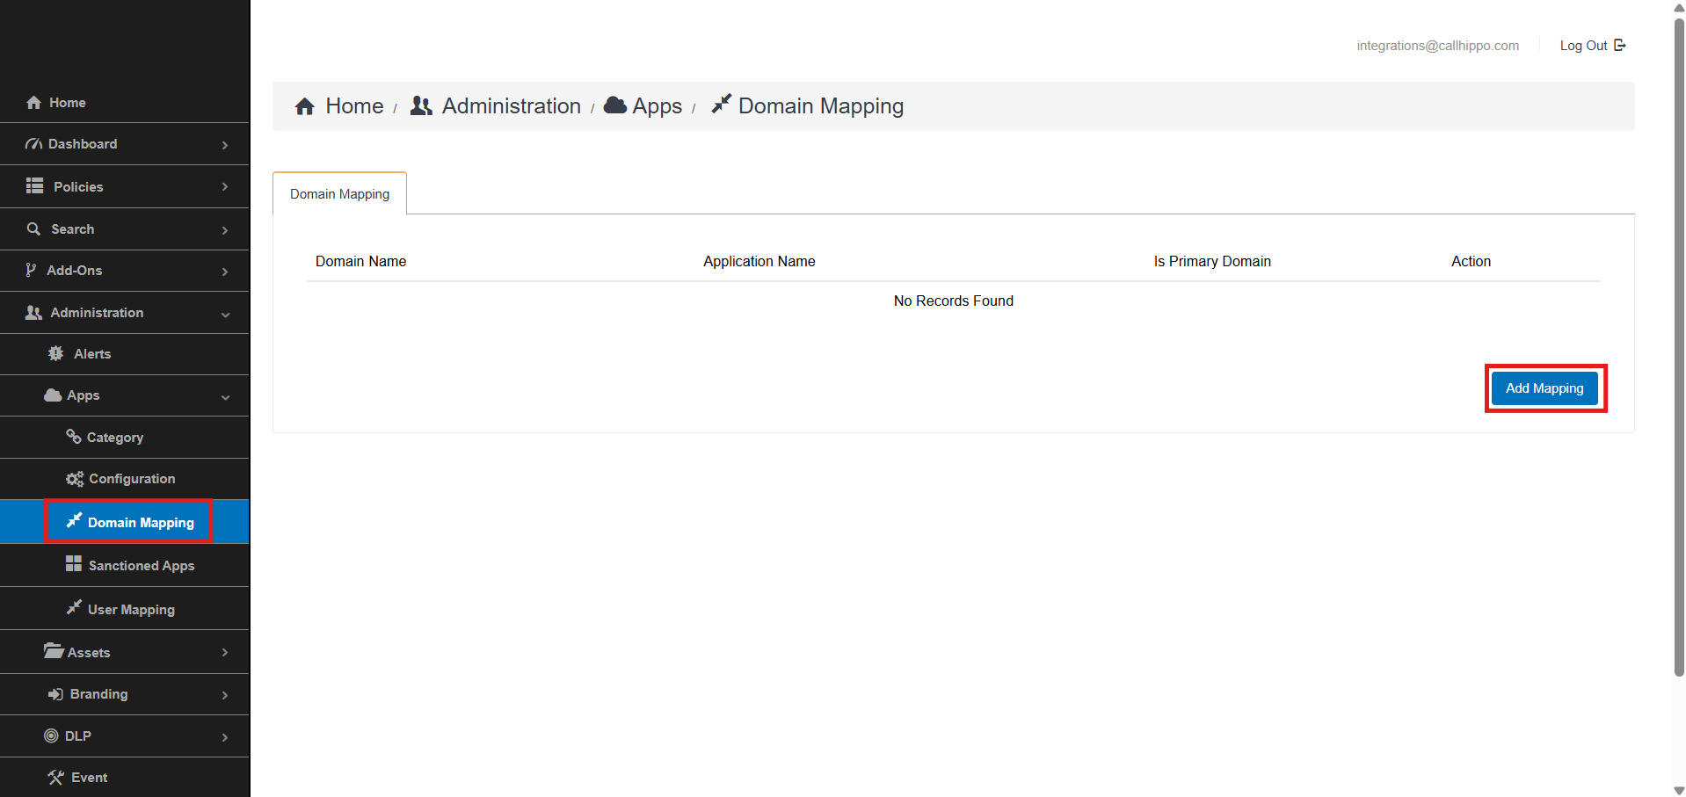The width and height of the screenshot is (1686, 797).
Task: Click the Category link icon
Action: coord(74,437)
